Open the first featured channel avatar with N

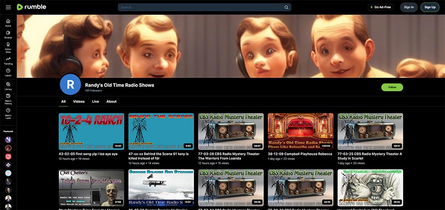(x=8, y=140)
